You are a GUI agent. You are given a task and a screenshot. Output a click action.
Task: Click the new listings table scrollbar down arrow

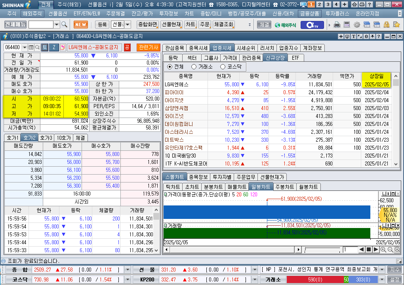396,164
